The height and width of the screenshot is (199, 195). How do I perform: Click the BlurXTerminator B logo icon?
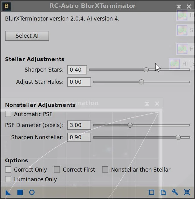pos(7,6)
